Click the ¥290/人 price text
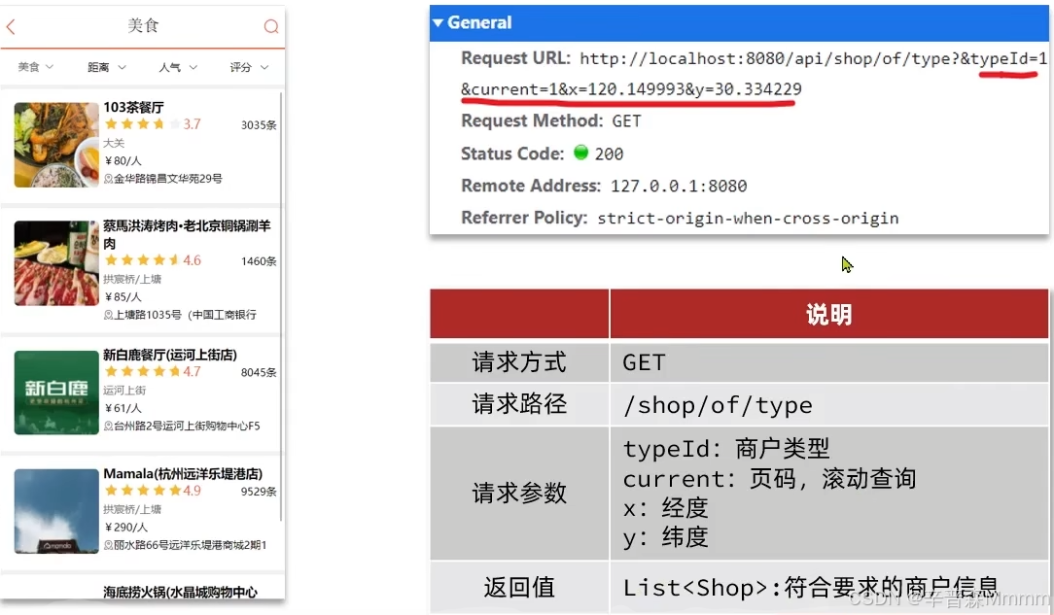Viewport: 1054px width, 615px height. pos(126,527)
